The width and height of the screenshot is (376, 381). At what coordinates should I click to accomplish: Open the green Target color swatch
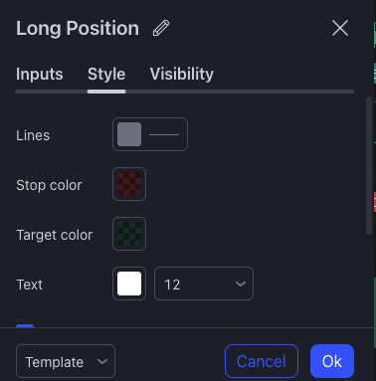[129, 234]
